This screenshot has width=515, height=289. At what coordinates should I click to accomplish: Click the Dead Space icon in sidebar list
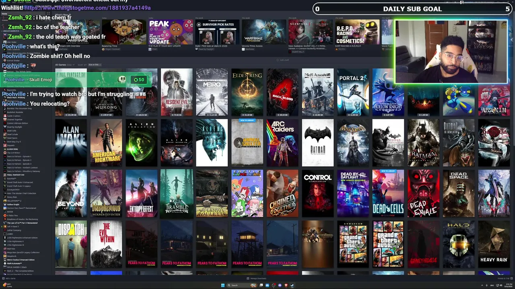tap(5, 138)
